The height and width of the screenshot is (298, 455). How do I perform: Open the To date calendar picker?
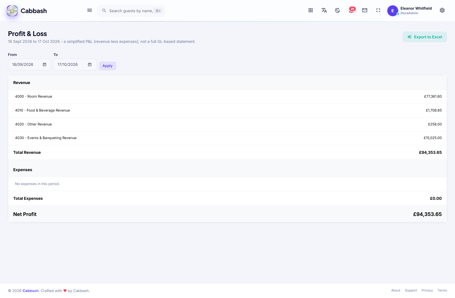pos(90,65)
